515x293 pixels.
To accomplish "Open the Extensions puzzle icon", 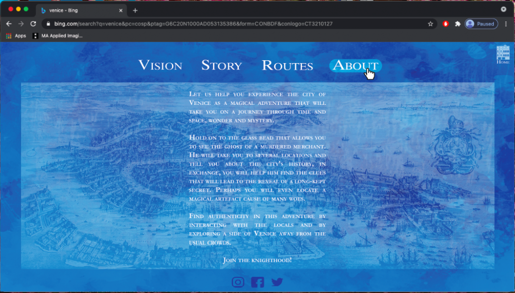I will coord(458,24).
